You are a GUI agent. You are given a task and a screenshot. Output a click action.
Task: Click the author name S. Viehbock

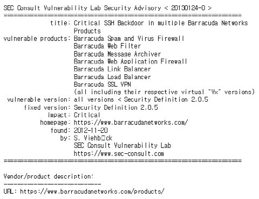pos(93,138)
